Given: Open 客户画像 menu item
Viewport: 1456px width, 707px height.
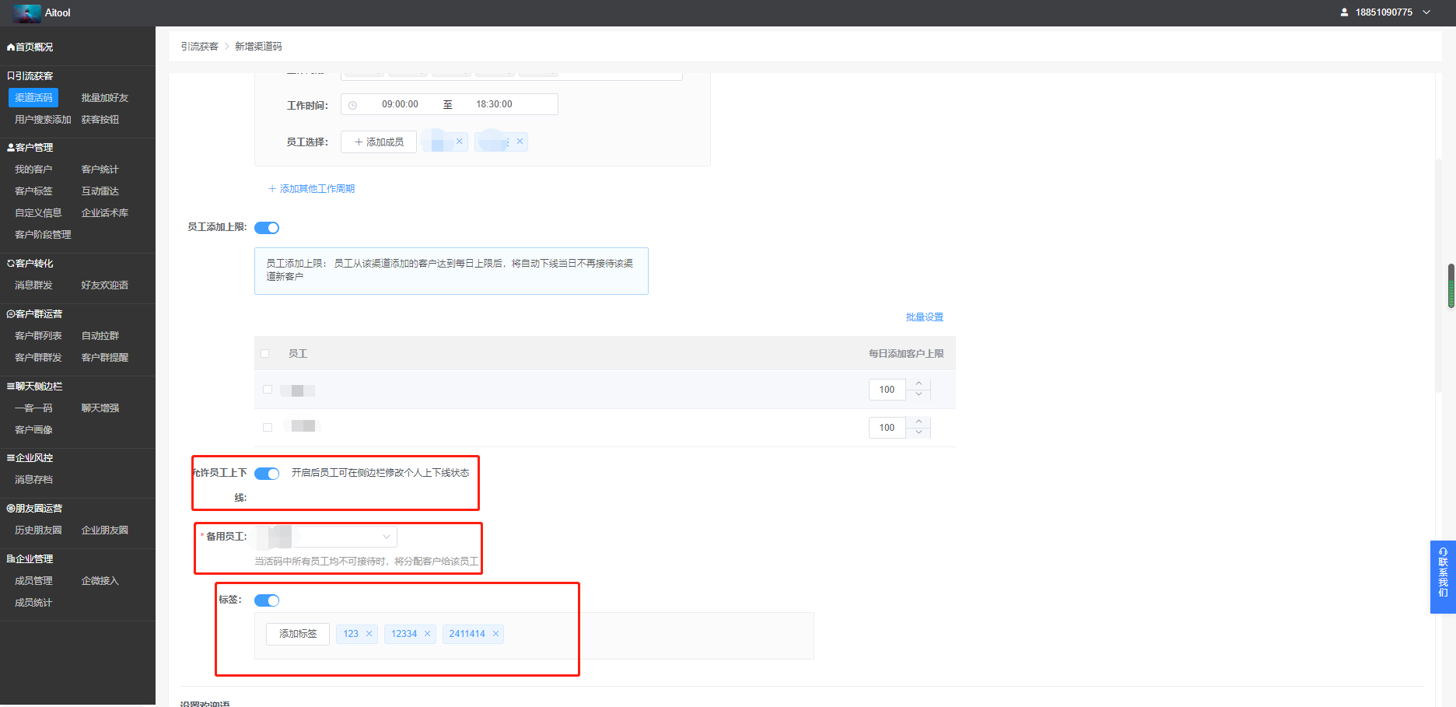Looking at the screenshot, I should click(x=33, y=430).
